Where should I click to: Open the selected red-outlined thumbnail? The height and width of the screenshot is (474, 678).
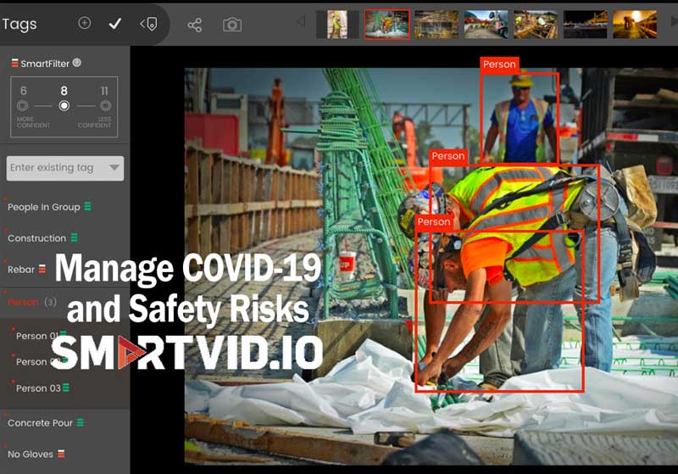[x=387, y=25]
